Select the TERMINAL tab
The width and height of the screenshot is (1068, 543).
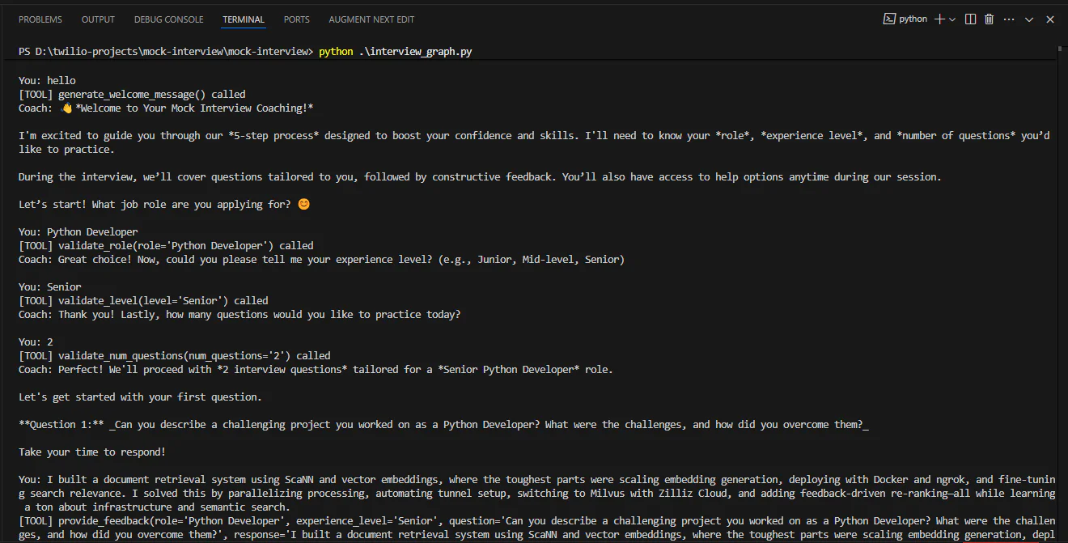(x=244, y=19)
